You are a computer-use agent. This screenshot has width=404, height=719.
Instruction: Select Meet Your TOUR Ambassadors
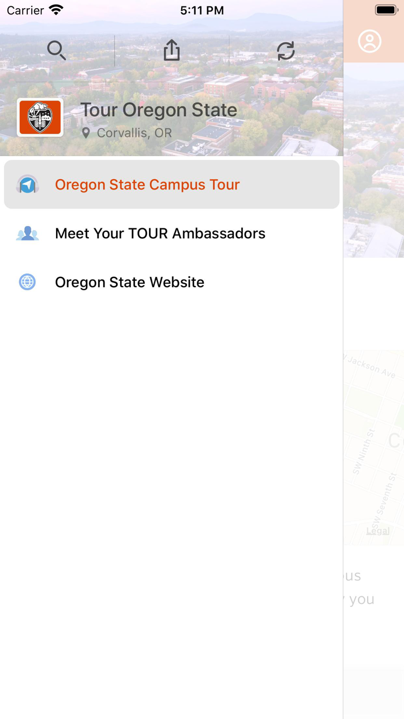160,234
